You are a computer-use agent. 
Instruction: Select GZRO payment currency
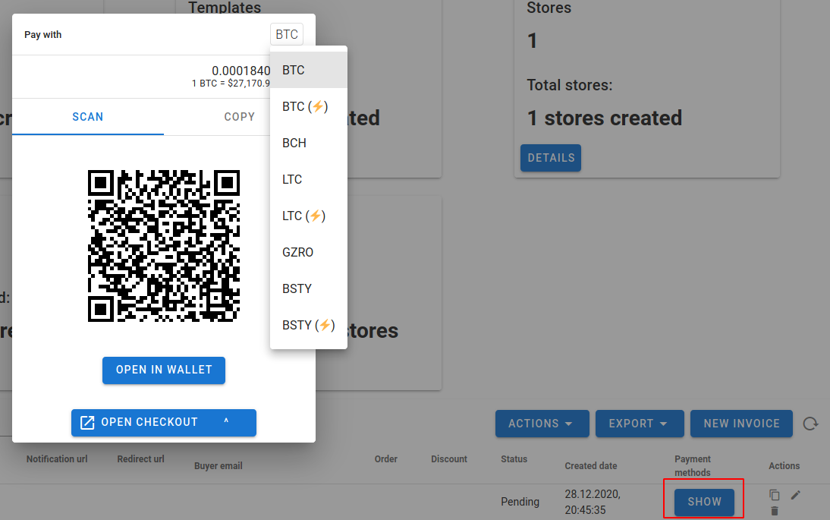[x=309, y=252]
